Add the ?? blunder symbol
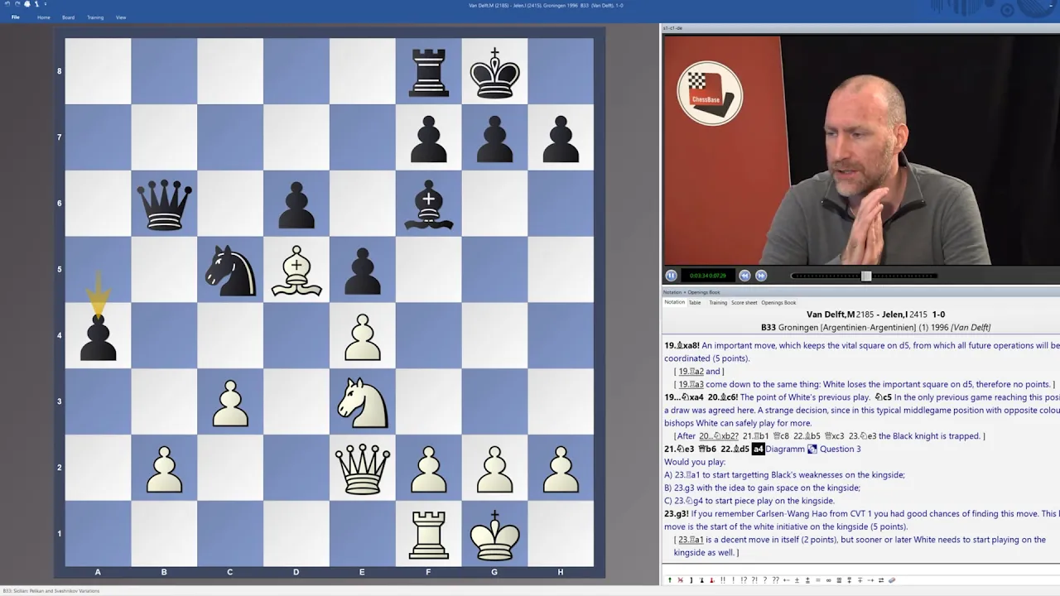Image resolution: width=1060 pixels, height=596 pixels. point(775,580)
